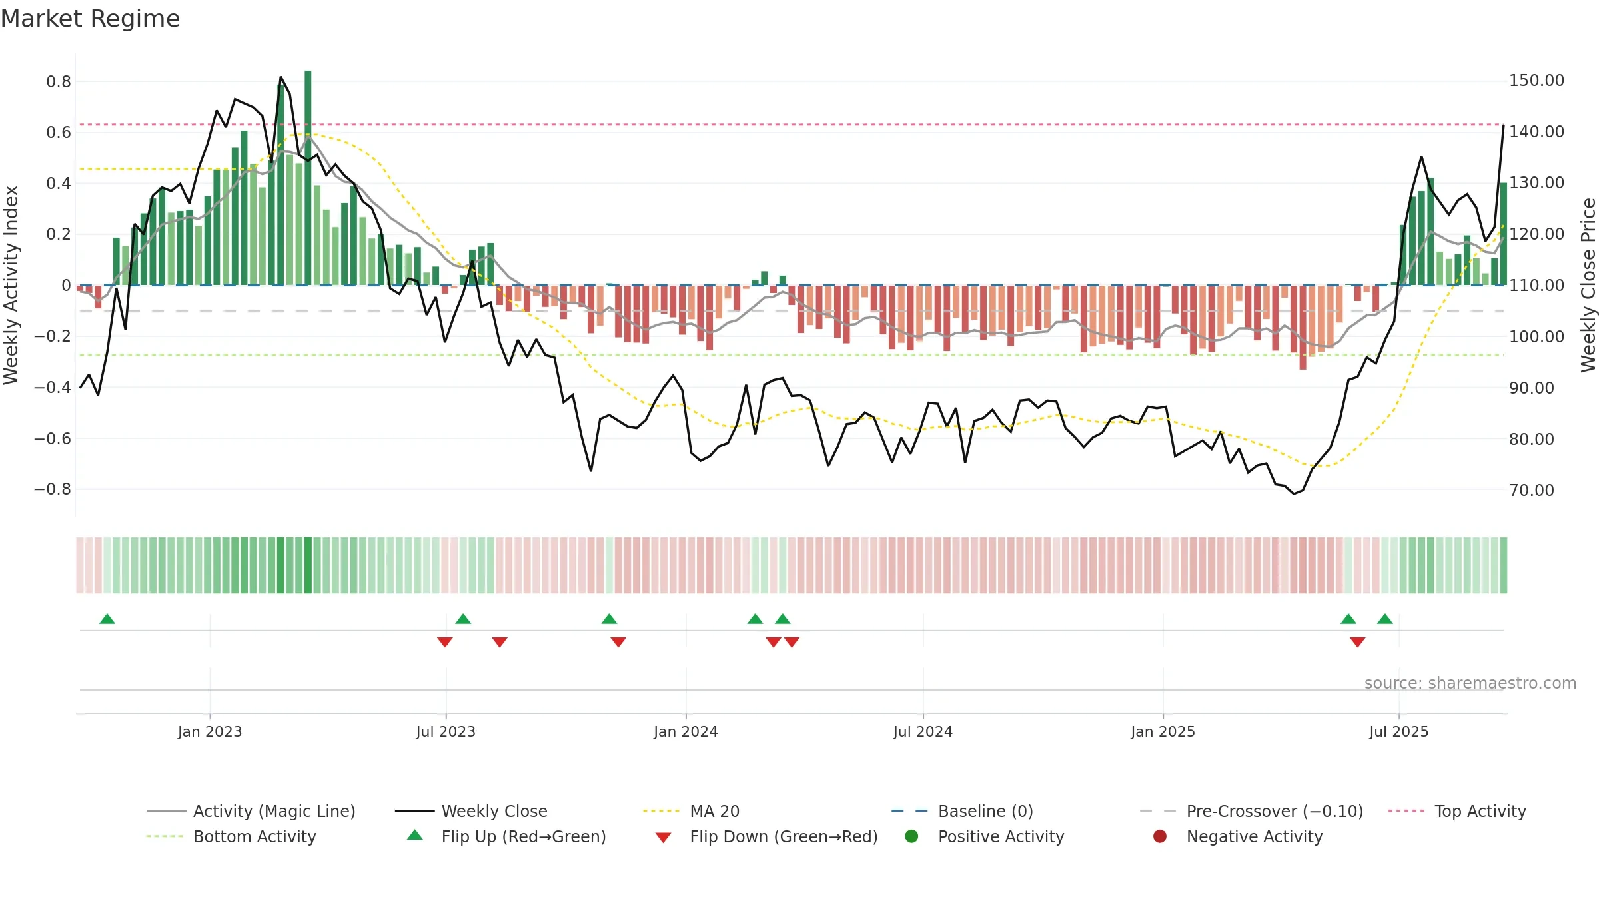Click the −0.8 activity axis label
Viewport: 1599px width, 899px height.
[53, 489]
